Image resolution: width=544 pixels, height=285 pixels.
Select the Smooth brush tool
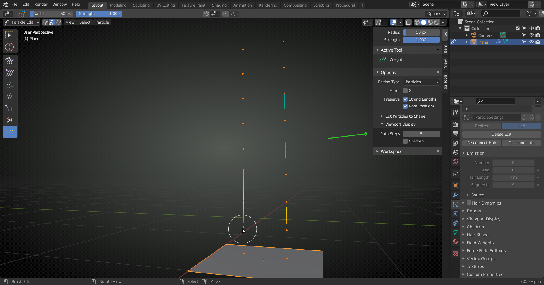click(10, 73)
